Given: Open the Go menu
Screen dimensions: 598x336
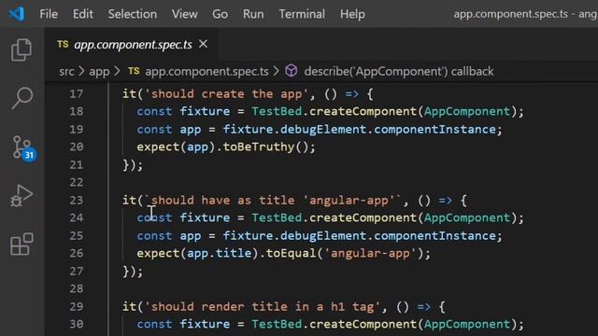Looking at the screenshot, I should click(x=221, y=14).
